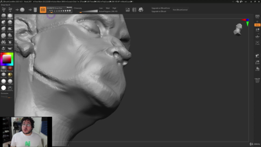Viewport: 261px width, 147px height.
Task: Select the Standard brush
Action: pos(4,16)
